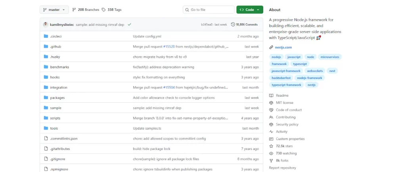
Task: Open the master branch dropdown
Action: pos(54,10)
